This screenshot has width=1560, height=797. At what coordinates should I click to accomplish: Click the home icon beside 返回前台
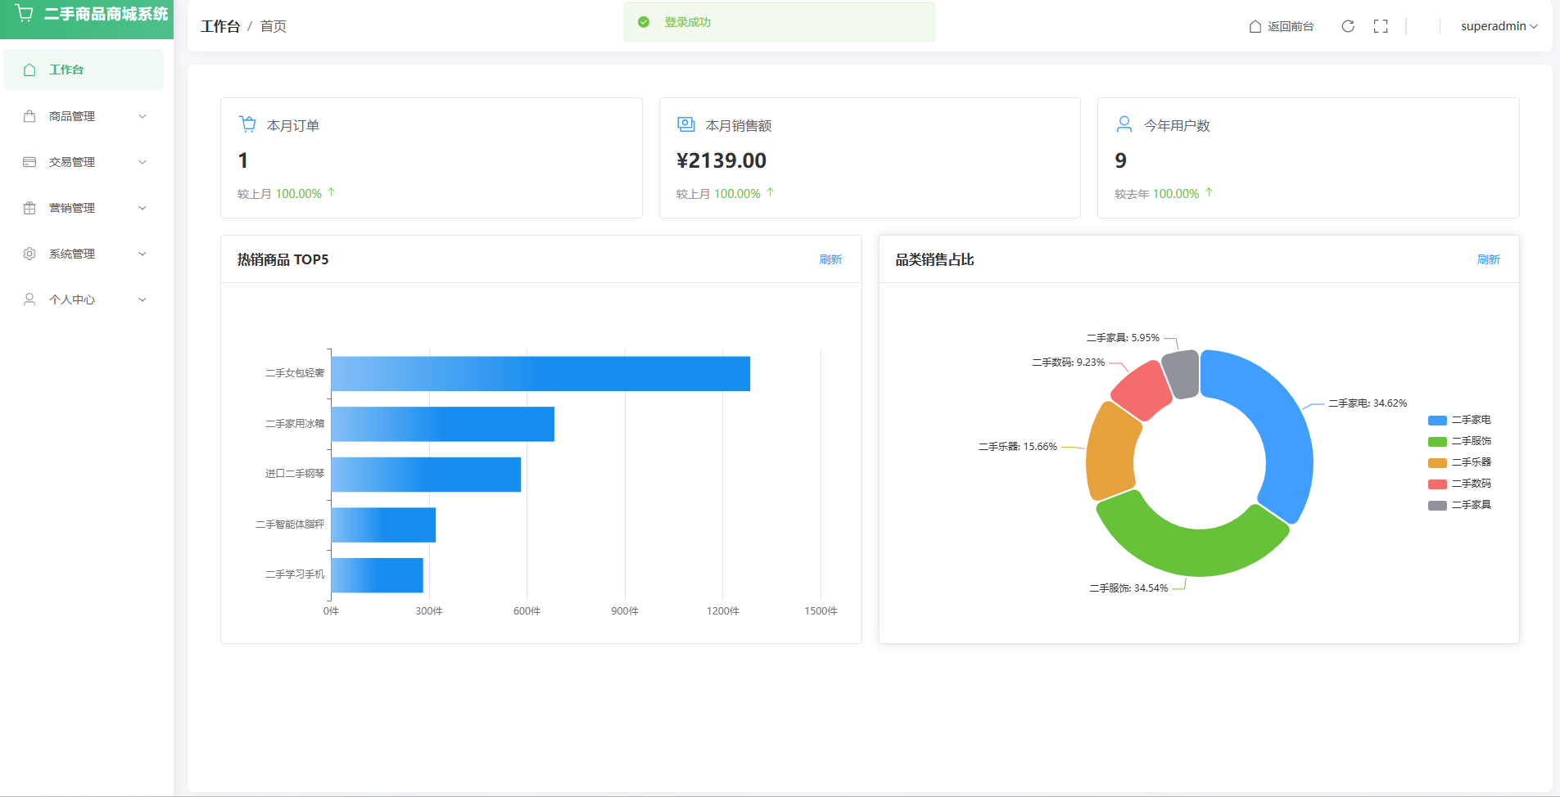(1255, 26)
